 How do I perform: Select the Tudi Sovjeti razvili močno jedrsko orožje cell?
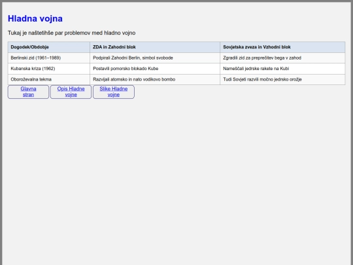pos(282,80)
